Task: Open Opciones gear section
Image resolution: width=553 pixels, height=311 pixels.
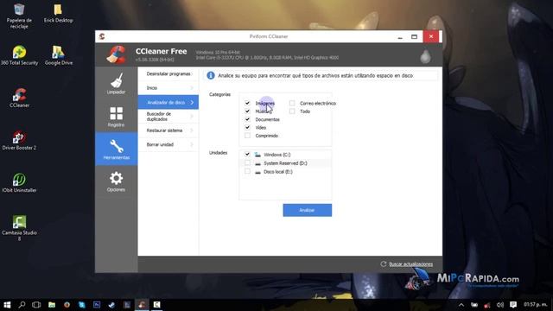Action: click(116, 181)
